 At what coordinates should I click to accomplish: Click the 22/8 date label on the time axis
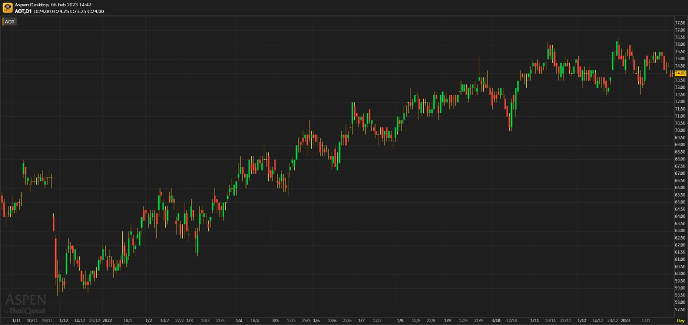point(431,320)
